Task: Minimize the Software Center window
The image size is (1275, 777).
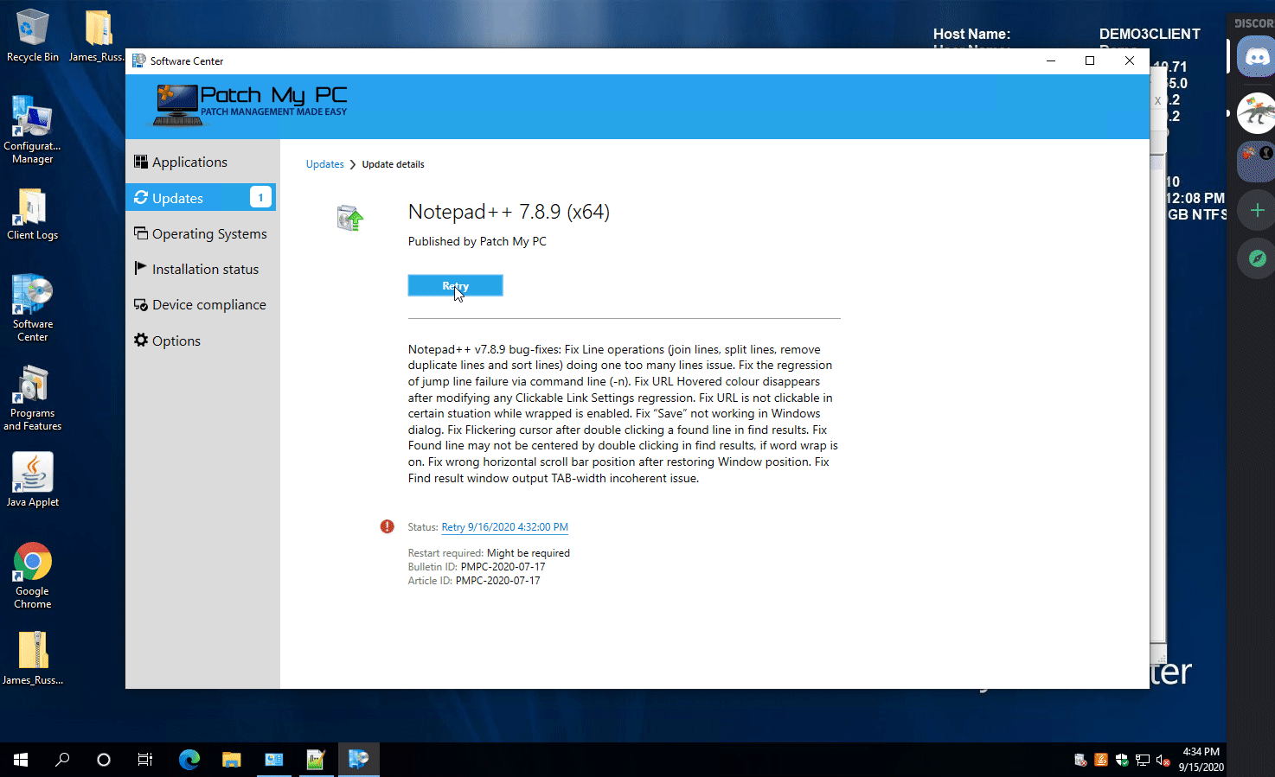Action: pos(1051,61)
